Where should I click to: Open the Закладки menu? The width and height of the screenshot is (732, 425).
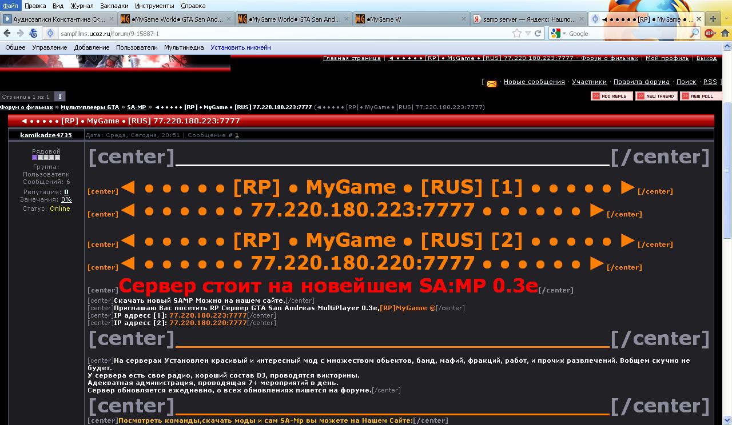point(114,6)
